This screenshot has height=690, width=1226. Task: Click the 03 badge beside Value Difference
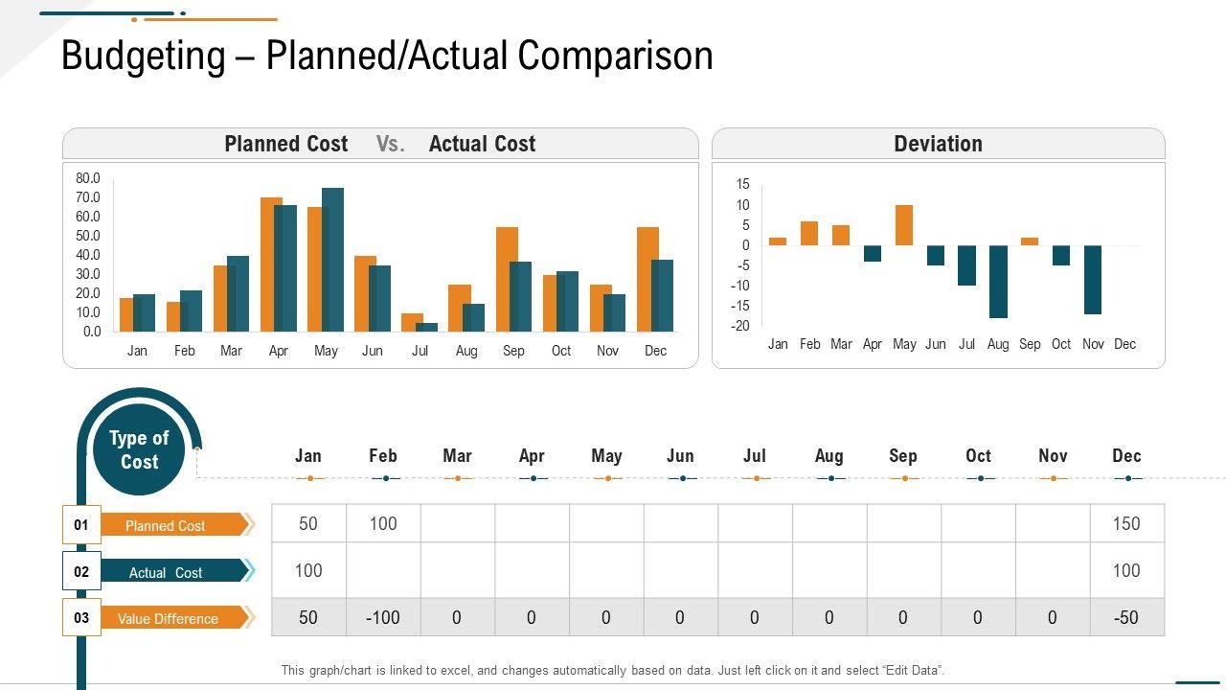(81, 618)
